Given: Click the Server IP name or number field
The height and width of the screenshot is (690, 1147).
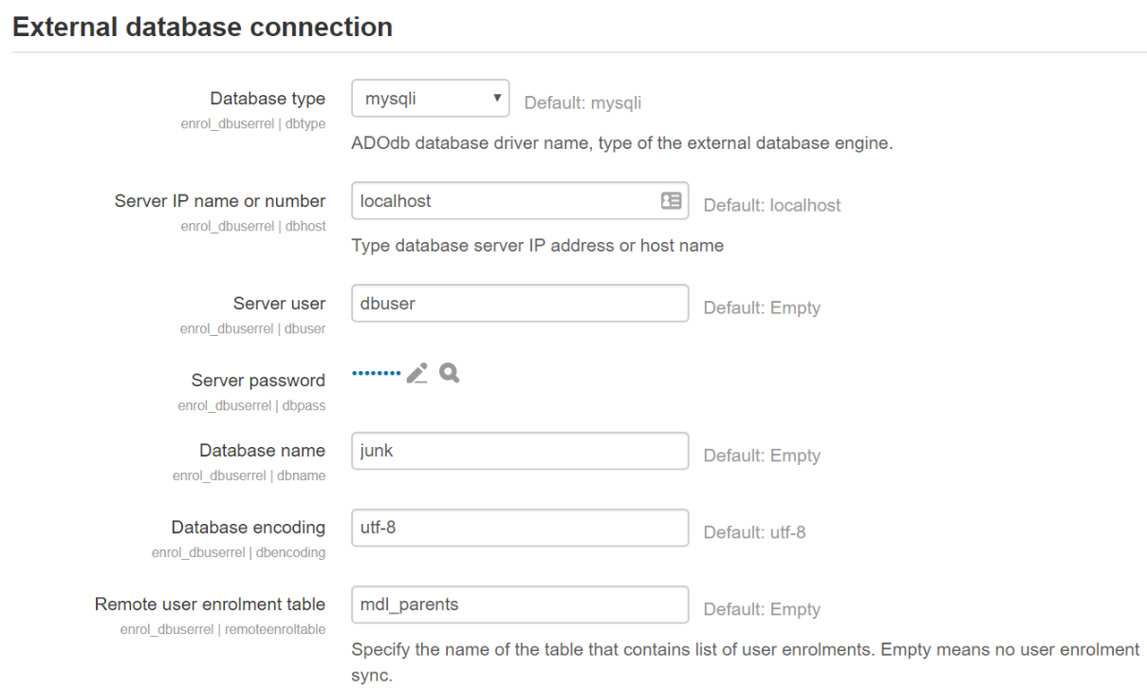Looking at the screenshot, I should pos(520,201).
